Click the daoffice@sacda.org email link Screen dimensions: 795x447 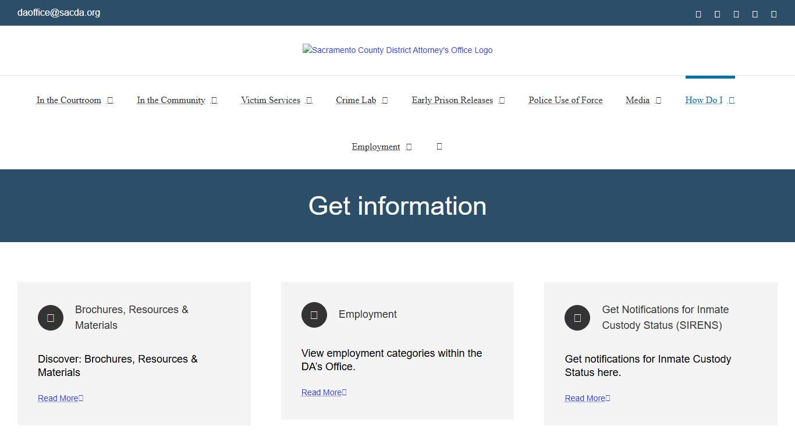click(x=59, y=13)
